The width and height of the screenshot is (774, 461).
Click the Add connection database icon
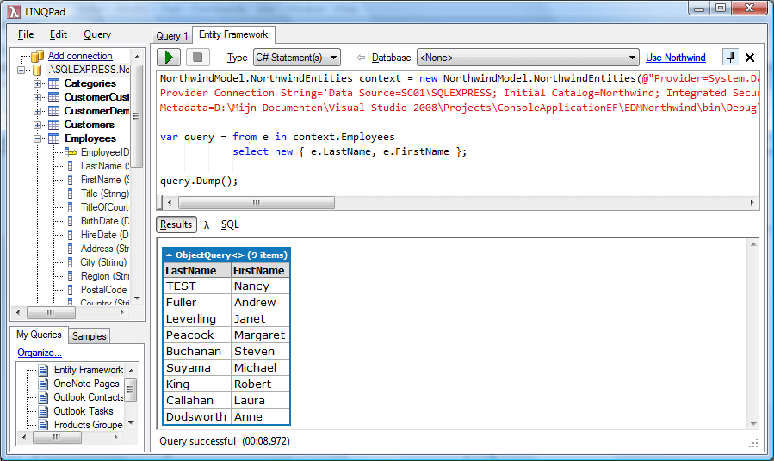coord(38,56)
